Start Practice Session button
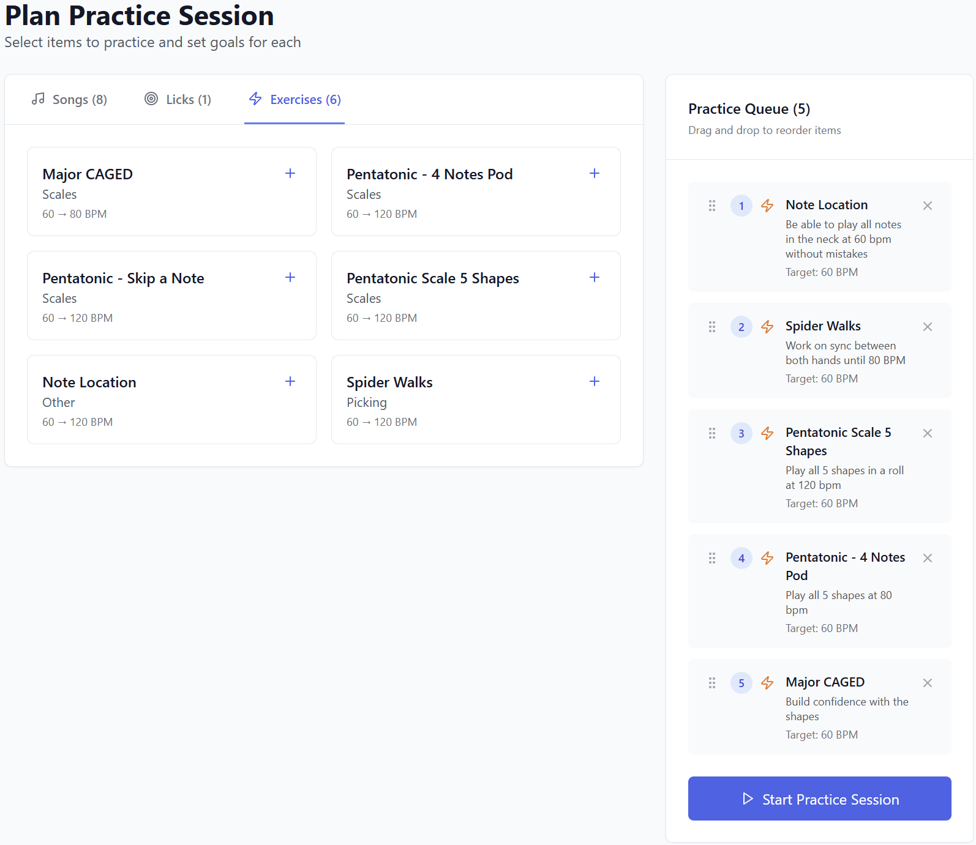 (x=820, y=798)
